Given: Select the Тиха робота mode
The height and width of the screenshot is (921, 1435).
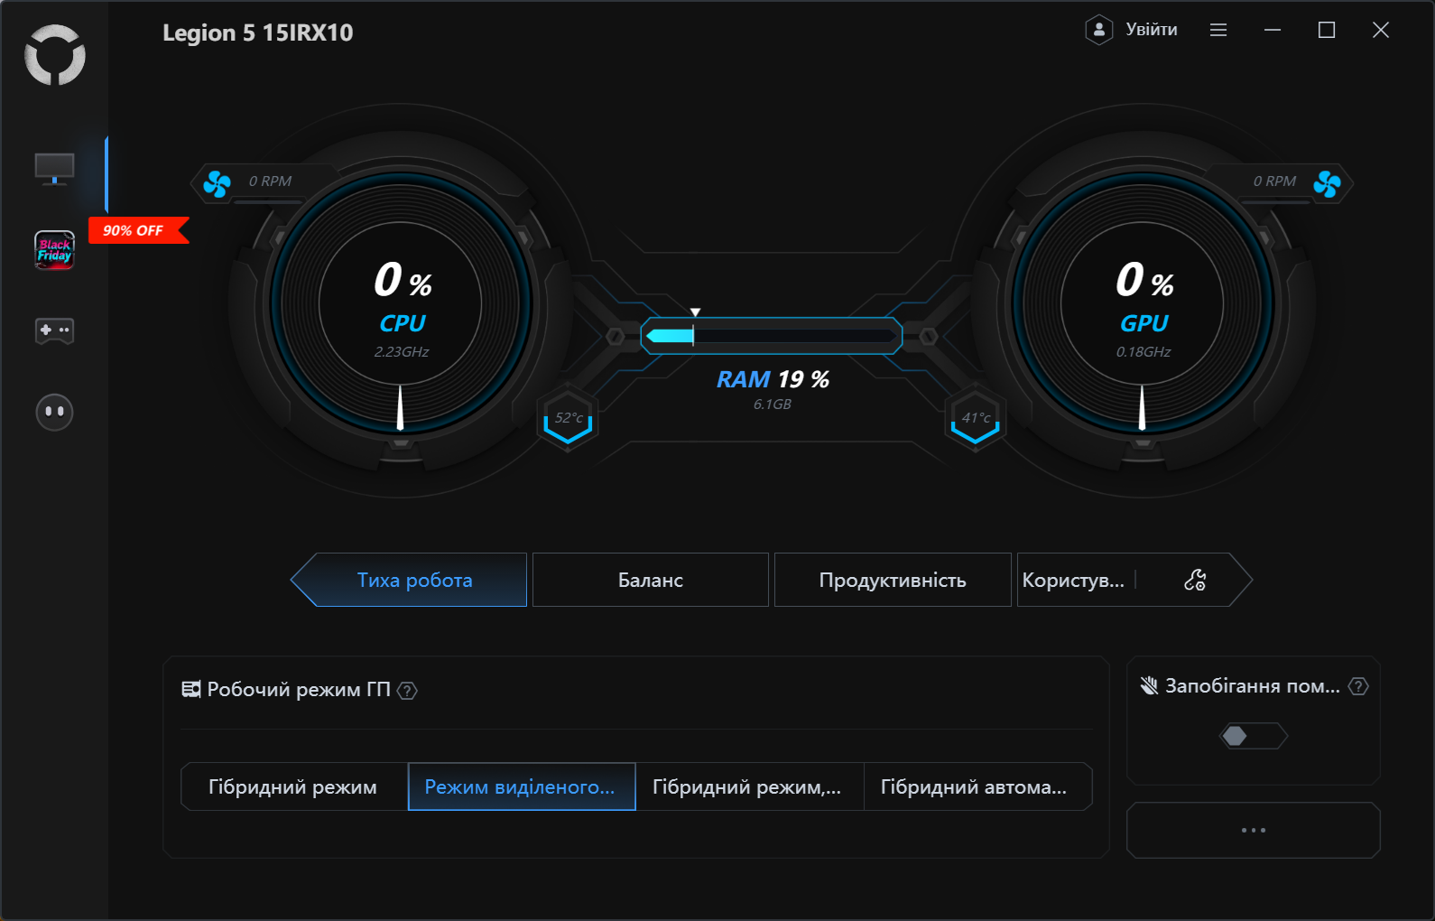Looking at the screenshot, I should 409,580.
